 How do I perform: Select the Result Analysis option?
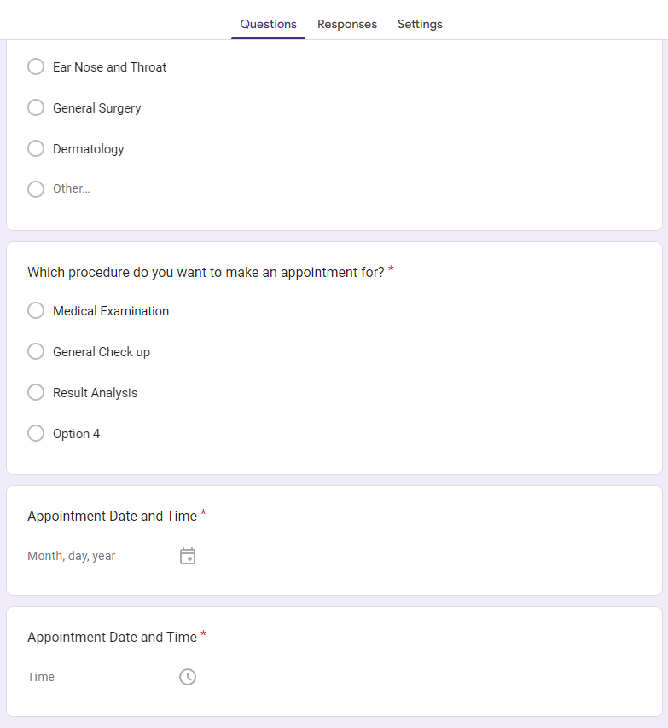(36, 392)
